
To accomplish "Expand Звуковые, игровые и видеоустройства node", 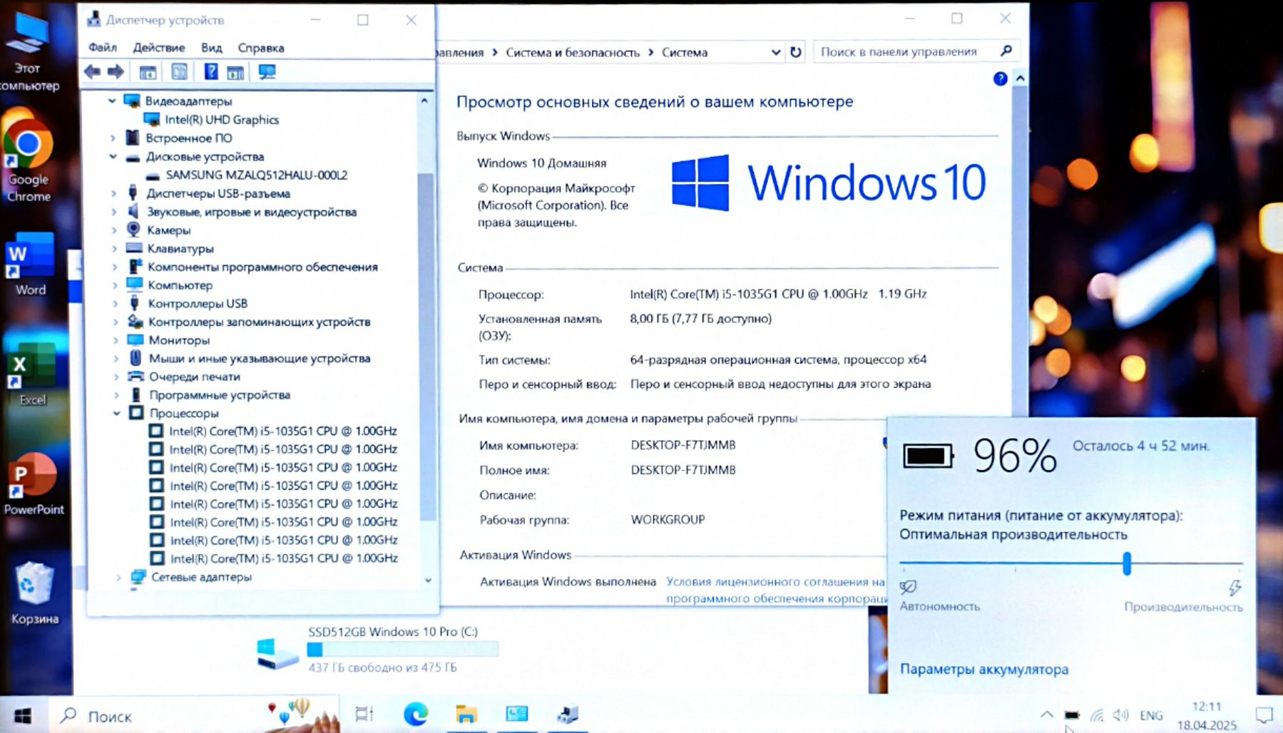I will pyautogui.click(x=113, y=212).
